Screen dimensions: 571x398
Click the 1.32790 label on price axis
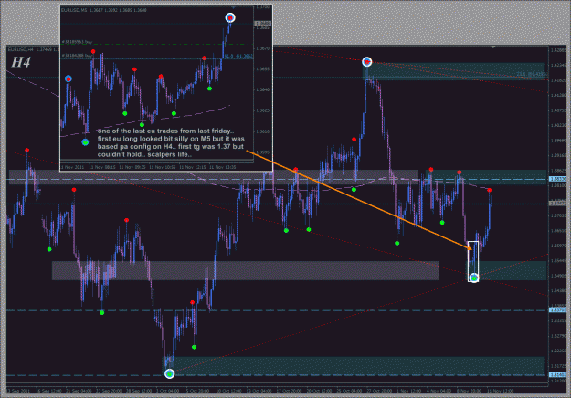click(x=558, y=336)
